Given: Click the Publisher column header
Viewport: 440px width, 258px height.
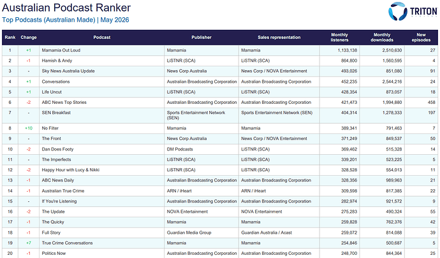Looking at the screenshot, I should (x=202, y=38).
